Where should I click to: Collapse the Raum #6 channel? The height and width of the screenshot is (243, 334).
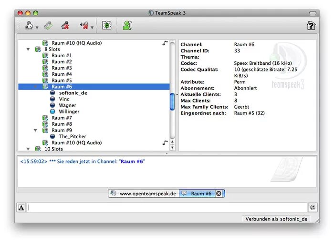point(36,87)
